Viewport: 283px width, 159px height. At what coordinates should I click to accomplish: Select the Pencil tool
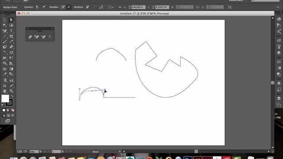(x=11, y=42)
